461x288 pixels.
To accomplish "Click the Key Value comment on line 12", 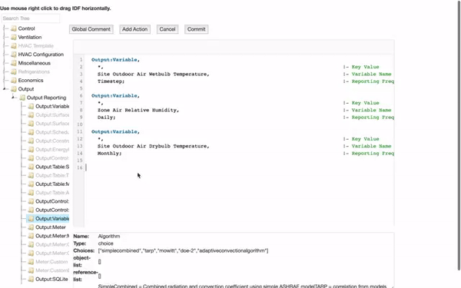I will 361,139.
